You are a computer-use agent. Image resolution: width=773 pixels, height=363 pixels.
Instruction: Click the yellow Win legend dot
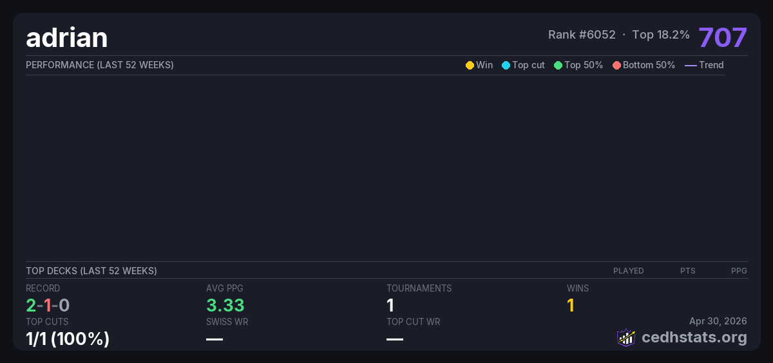point(470,65)
